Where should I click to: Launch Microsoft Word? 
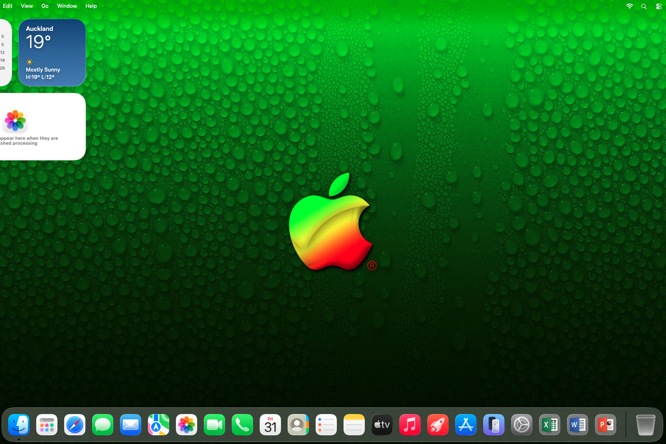578,424
